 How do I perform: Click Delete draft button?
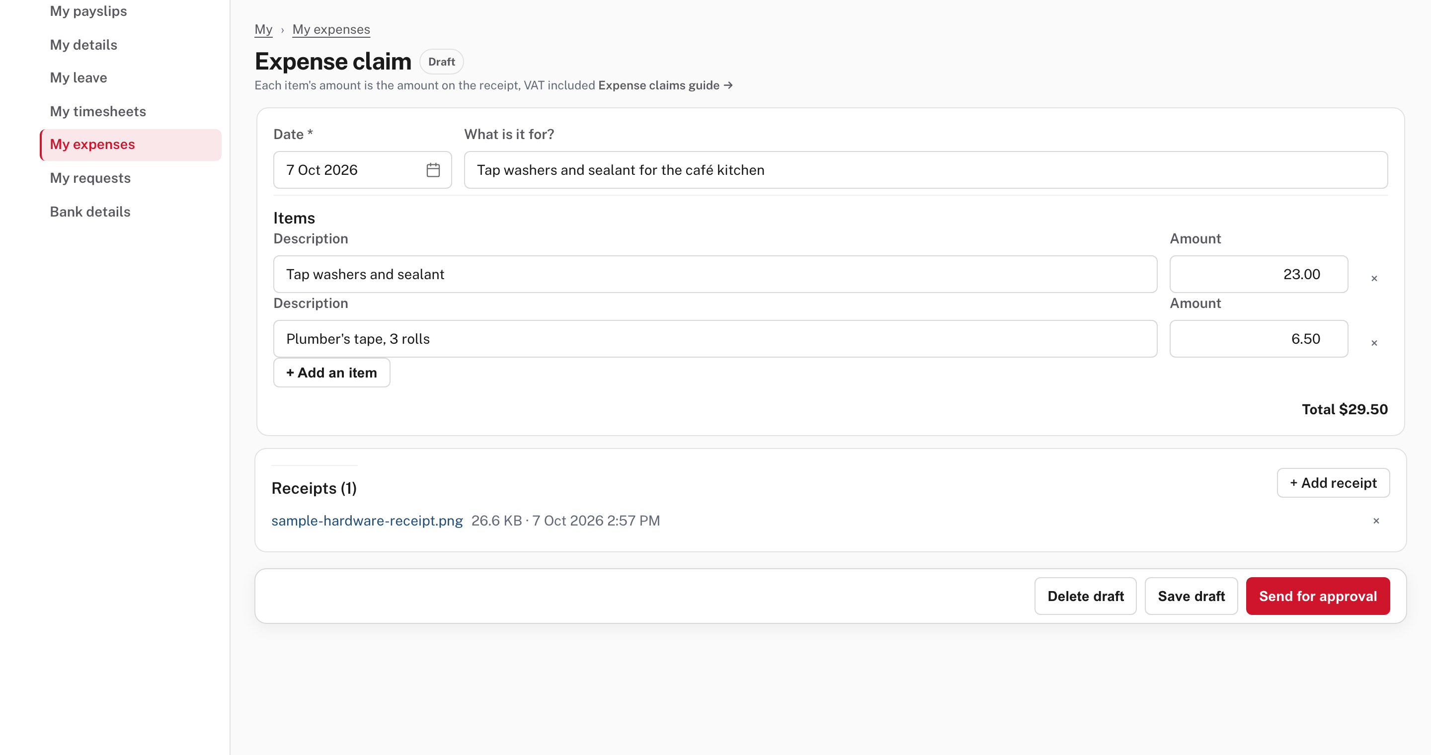[1085, 596]
